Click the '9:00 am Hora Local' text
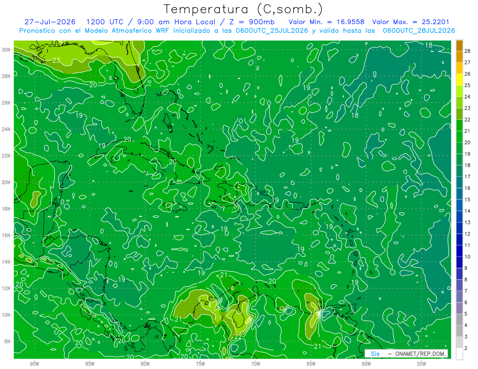478x369 pixels. pos(172,22)
